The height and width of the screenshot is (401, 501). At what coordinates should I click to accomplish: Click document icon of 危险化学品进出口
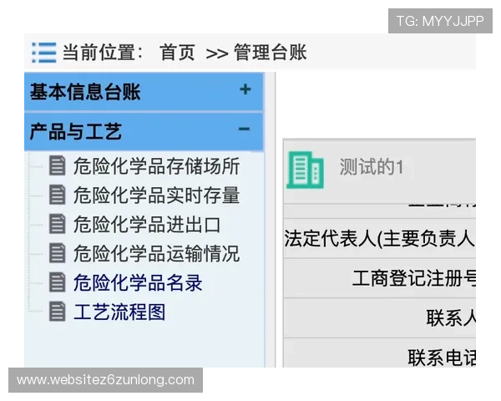[57, 224]
